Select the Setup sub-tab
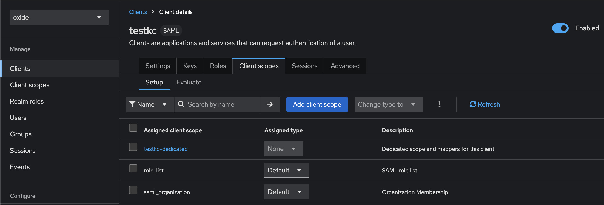Screen dimensions: 604x205 (154, 82)
